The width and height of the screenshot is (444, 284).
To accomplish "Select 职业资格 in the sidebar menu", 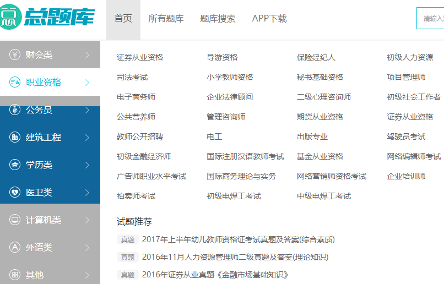I will [50, 83].
